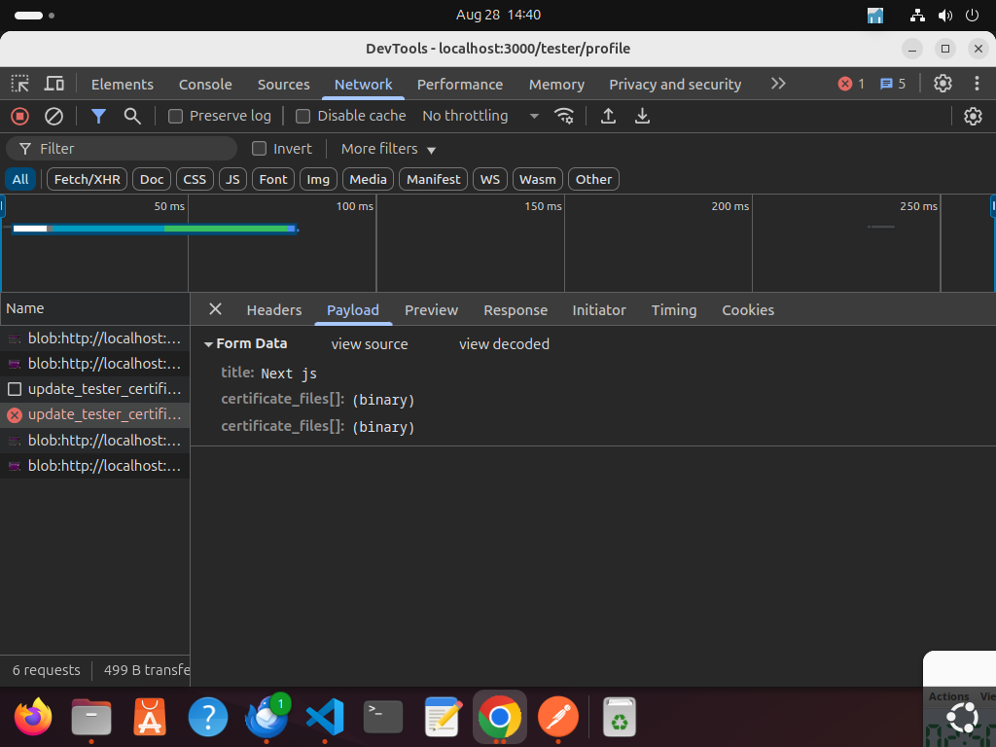
Task: Click the Filter text input field
Action: [131, 149]
